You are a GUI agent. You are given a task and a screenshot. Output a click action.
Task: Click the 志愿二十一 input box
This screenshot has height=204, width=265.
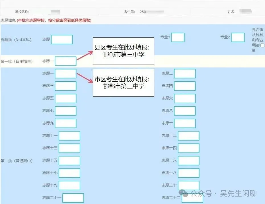pyautogui.click(x=73, y=198)
